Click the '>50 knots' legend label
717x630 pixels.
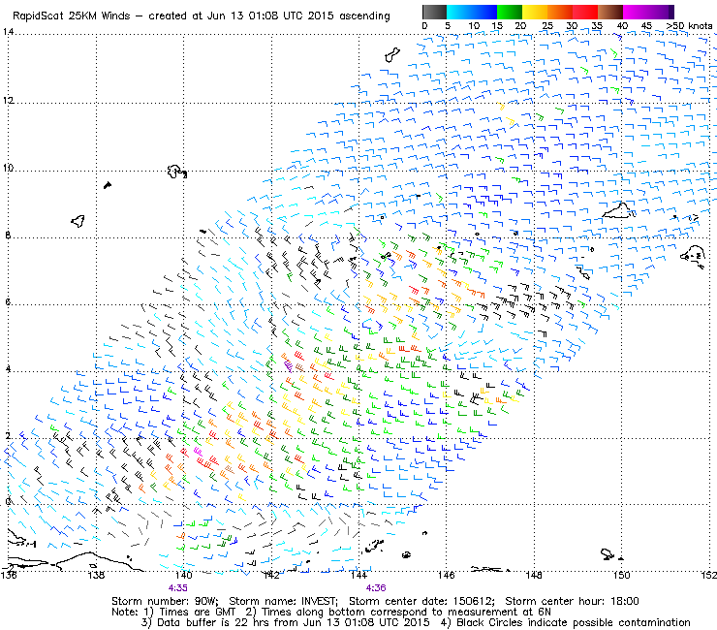689,26
